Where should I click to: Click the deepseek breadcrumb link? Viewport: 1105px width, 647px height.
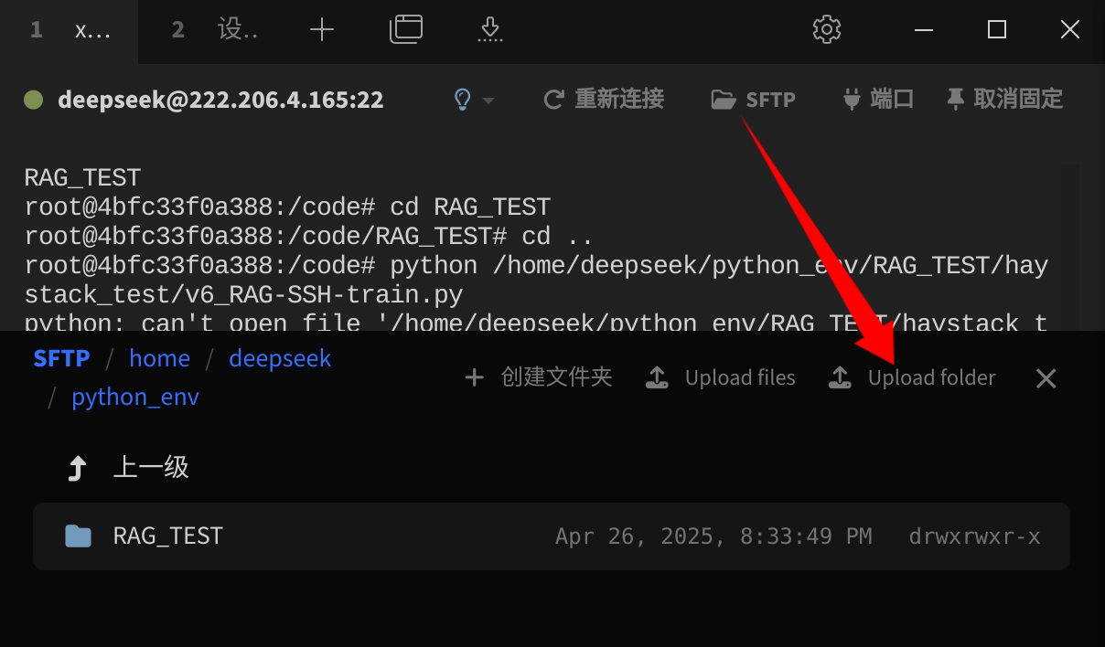[x=280, y=358]
